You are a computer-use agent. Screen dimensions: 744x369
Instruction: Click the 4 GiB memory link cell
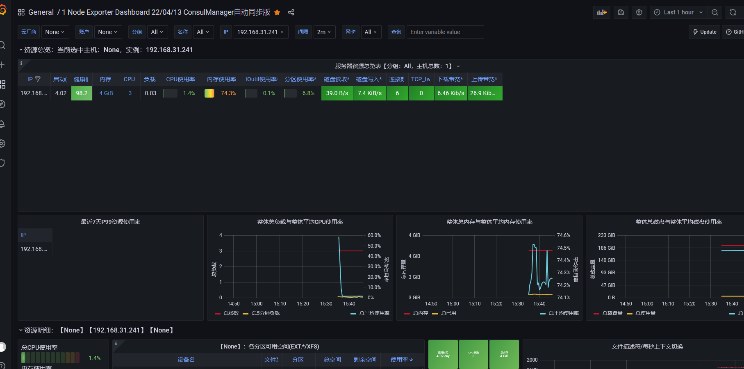click(106, 93)
